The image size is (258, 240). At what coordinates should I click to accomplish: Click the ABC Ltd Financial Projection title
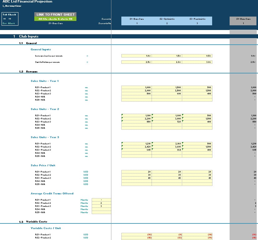(27, 2)
